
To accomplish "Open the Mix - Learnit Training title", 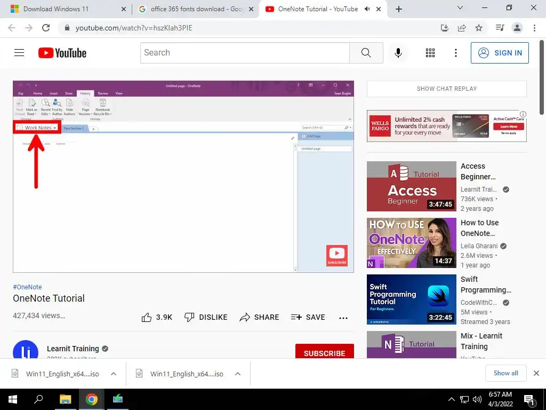I will tap(481, 341).
